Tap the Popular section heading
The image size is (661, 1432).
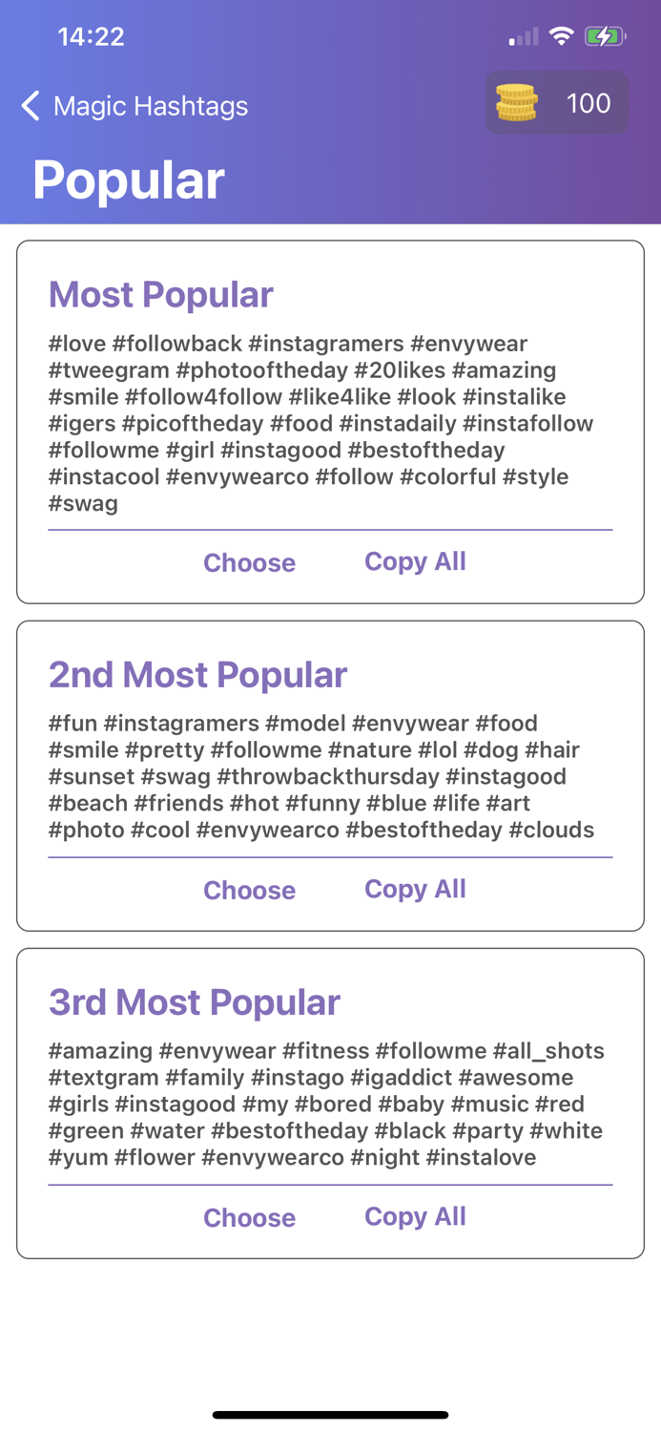tap(128, 177)
